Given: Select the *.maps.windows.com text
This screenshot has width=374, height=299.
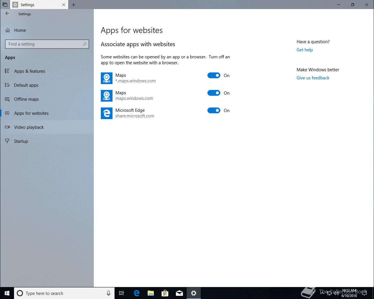Looking at the screenshot, I should point(136,81).
